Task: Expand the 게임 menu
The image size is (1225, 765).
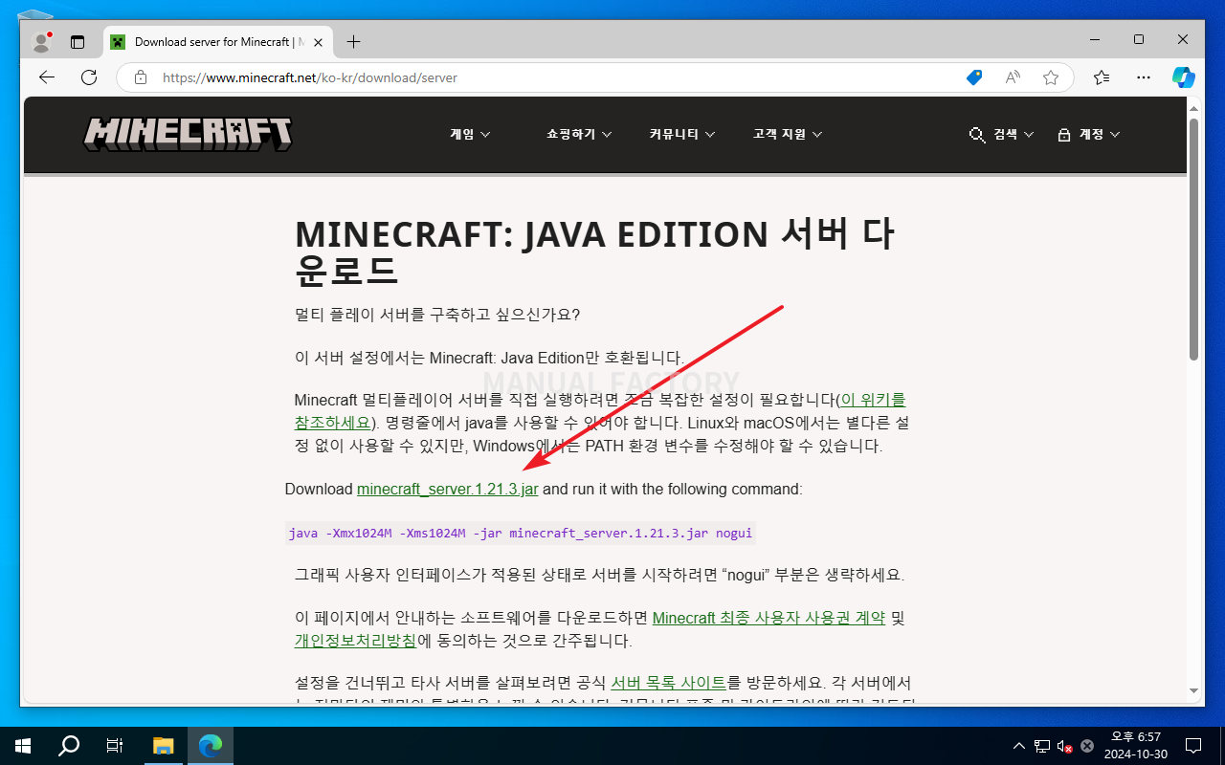Action: pyautogui.click(x=470, y=135)
